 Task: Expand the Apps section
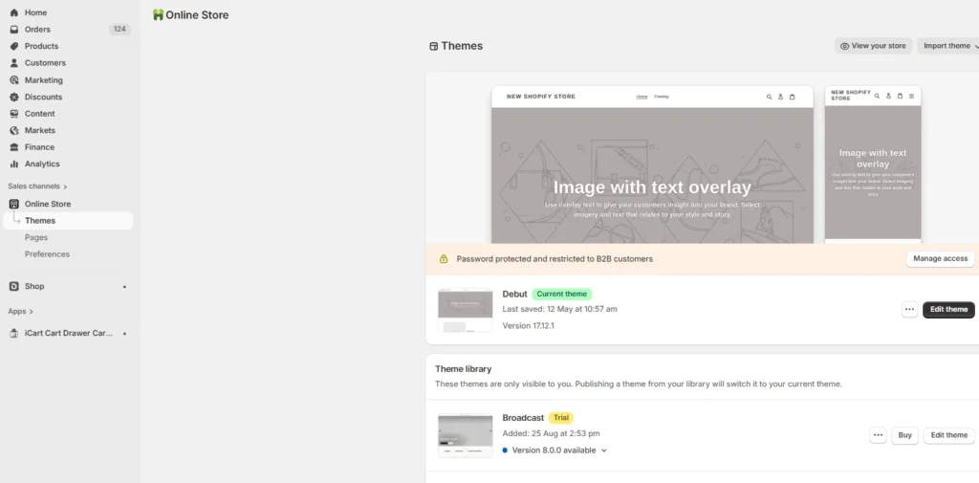[x=21, y=311]
